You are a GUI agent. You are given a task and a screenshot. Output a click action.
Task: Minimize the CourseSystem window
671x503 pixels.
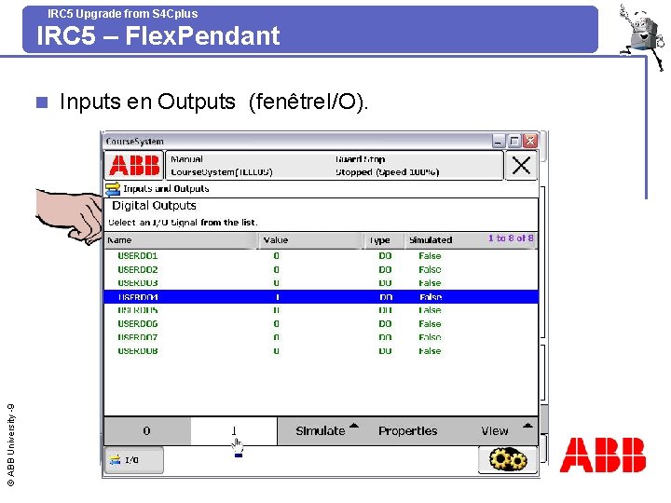[499, 141]
